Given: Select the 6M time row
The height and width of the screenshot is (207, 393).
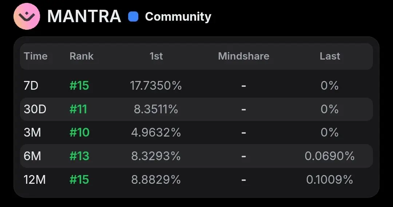Looking at the screenshot, I should click(196, 156).
